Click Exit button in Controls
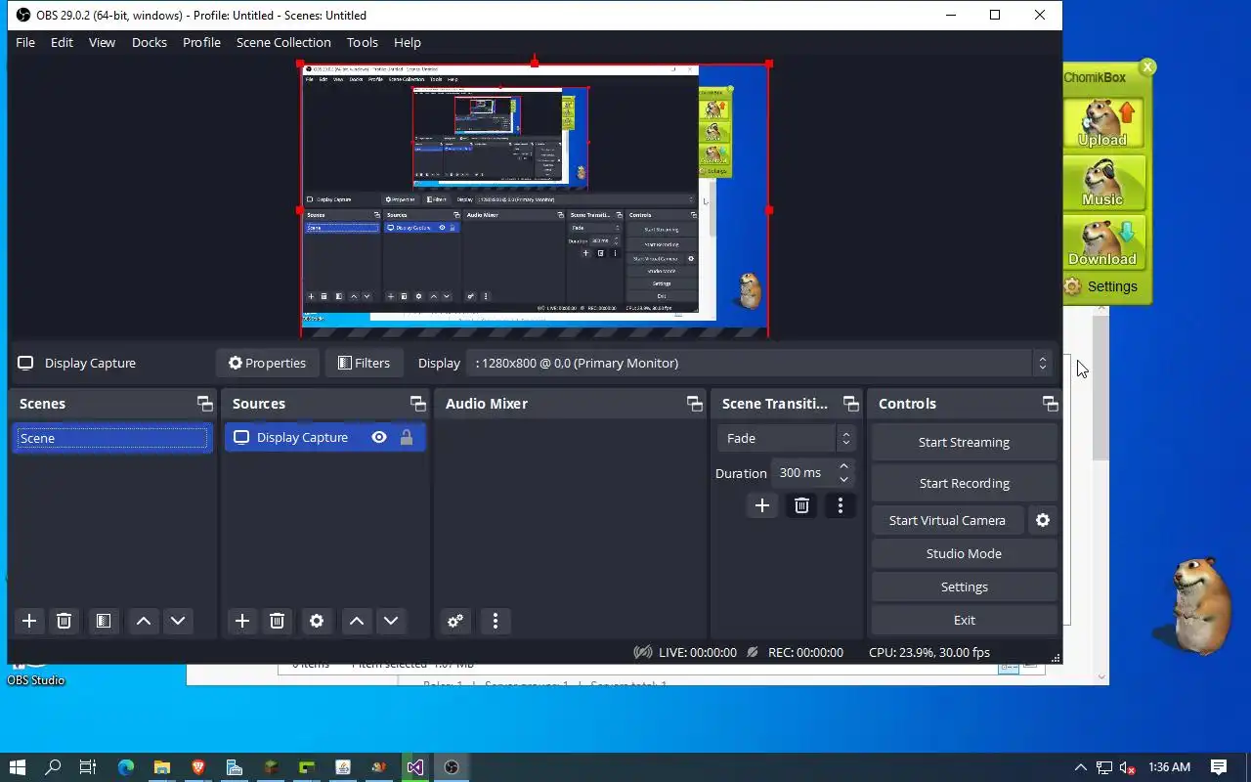Image resolution: width=1251 pixels, height=782 pixels. tap(964, 620)
